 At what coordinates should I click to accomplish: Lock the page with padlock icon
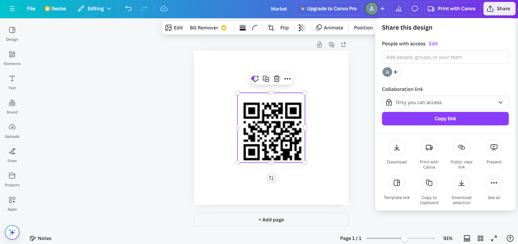319,44
